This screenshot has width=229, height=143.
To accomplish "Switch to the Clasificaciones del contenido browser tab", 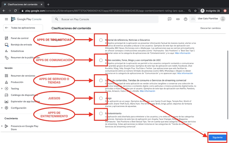I will tap(23, 5).
